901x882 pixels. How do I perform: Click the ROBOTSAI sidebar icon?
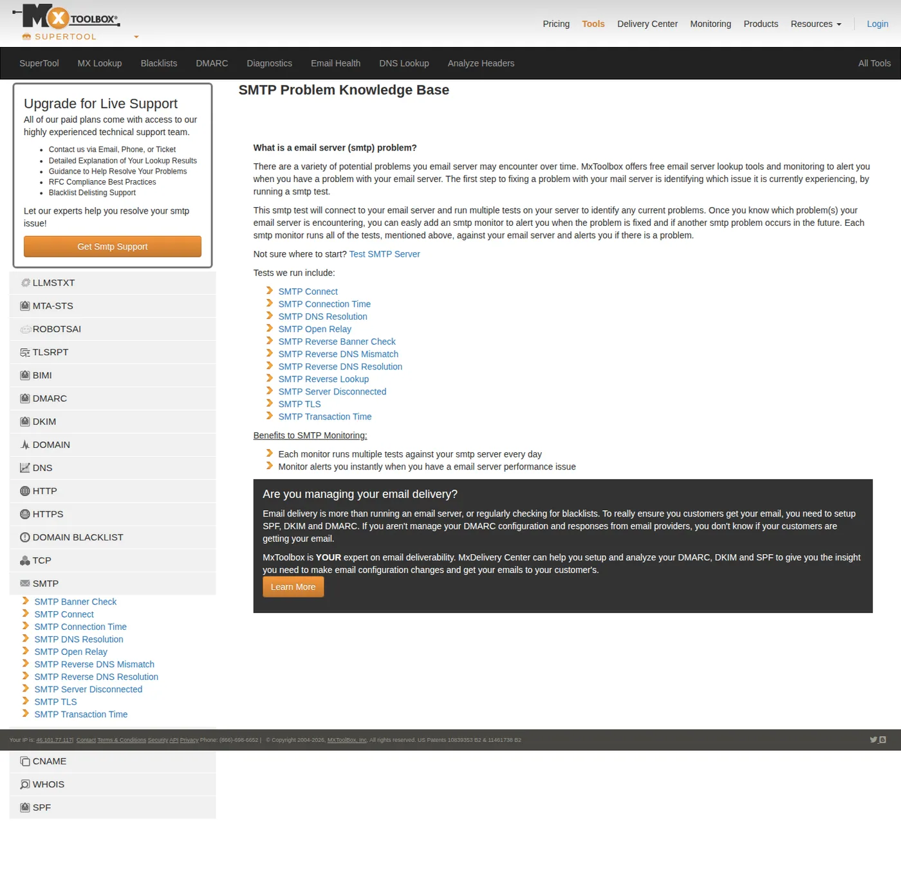[26, 329]
